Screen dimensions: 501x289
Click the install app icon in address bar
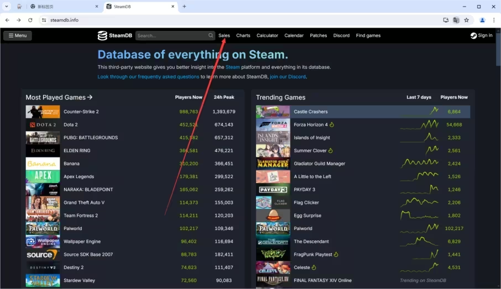(x=446, y=20)
